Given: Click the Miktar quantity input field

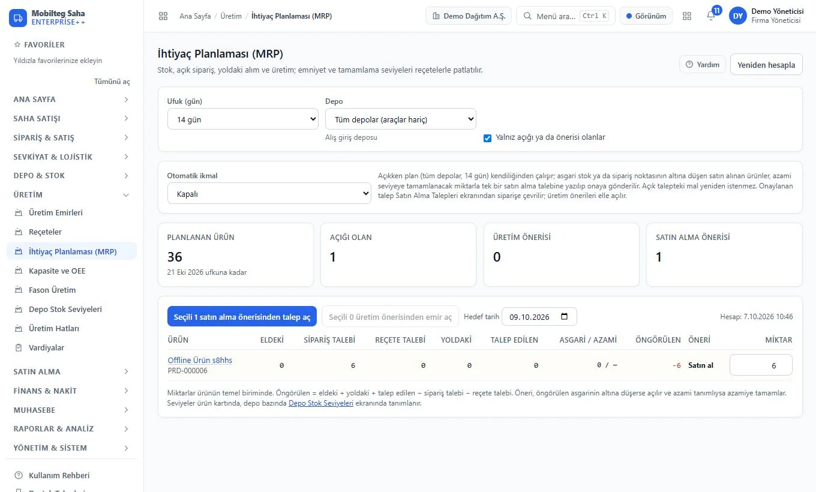Looking at the screenshot, I should (761, 365).
